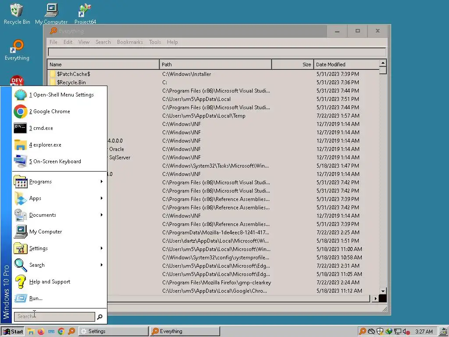Click the globe icon in system tray
Screen dimensions: 449x337
[388, 332]
